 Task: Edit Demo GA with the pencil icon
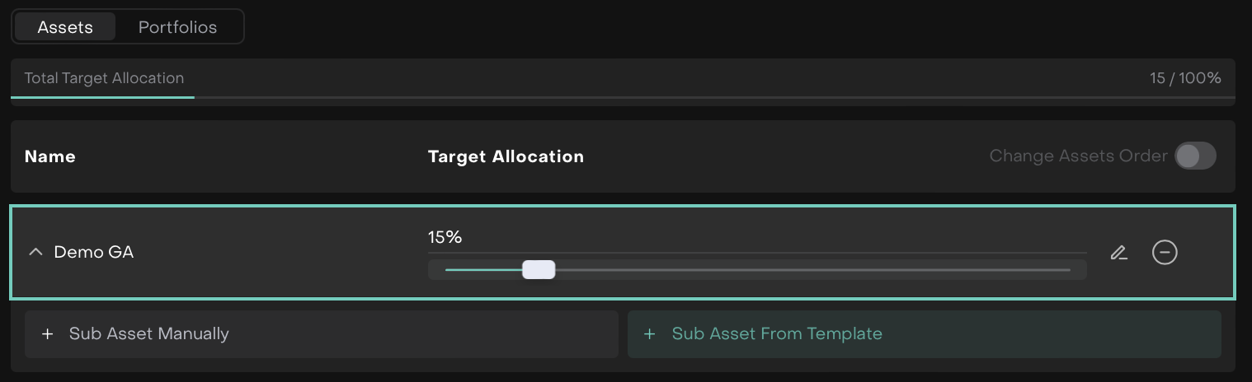pos(1118,253)
